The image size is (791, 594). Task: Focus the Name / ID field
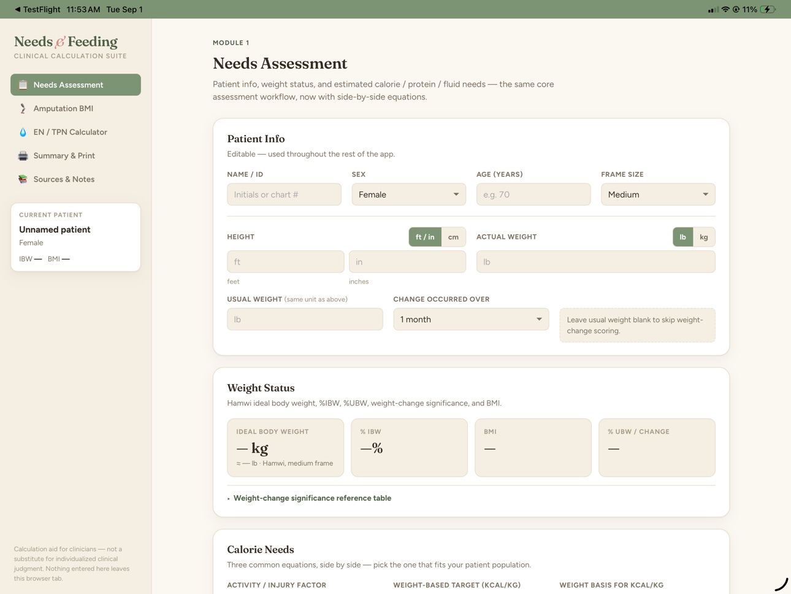coord(284,195)
